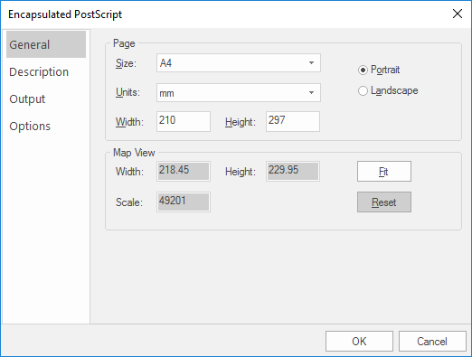Open the Units dropdown showing mm
Screen dimensions: 472x357
(x=239, y=93)
